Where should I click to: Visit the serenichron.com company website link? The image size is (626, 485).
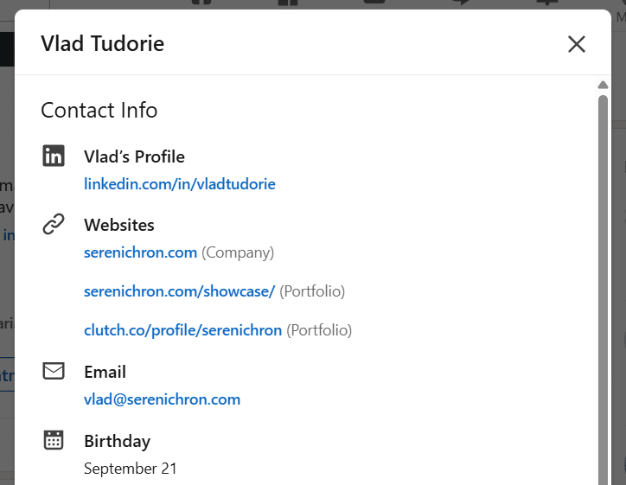point(140,253)
